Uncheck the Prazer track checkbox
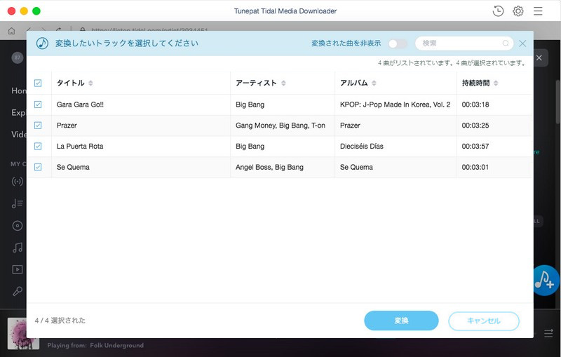Screen dimensions: 561x357 click(x=38, y=126)
